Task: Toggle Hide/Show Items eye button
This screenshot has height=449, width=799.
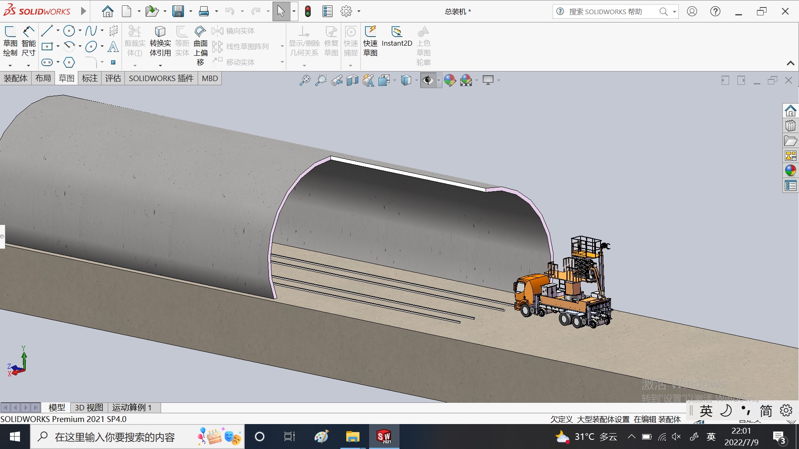Action: (x=428, y=80)
